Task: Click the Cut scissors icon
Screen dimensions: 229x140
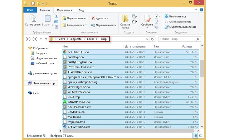Action: pos(56,16)
